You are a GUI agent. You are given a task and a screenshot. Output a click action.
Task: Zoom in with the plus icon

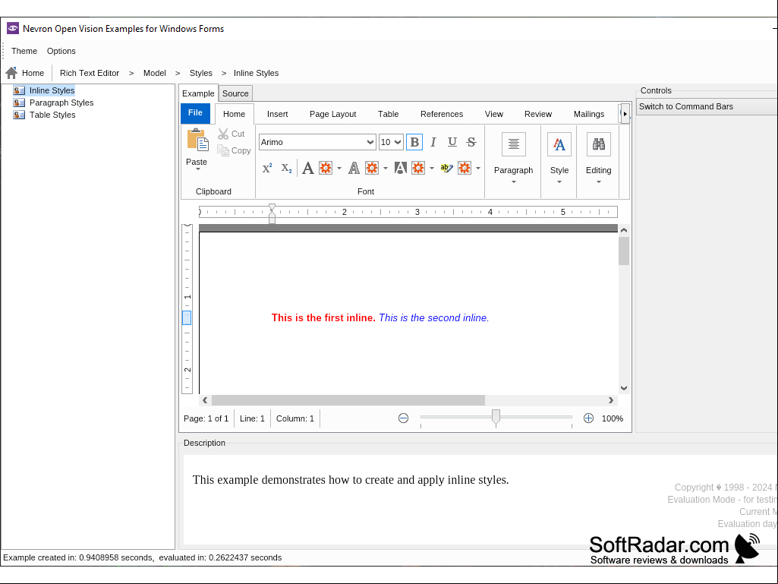pyautogui.click(x=588, y=418)
